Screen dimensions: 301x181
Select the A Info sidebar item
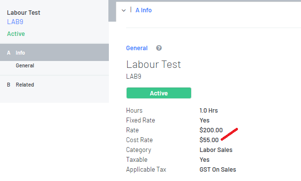pyautogui.click(x=54, y=53)
